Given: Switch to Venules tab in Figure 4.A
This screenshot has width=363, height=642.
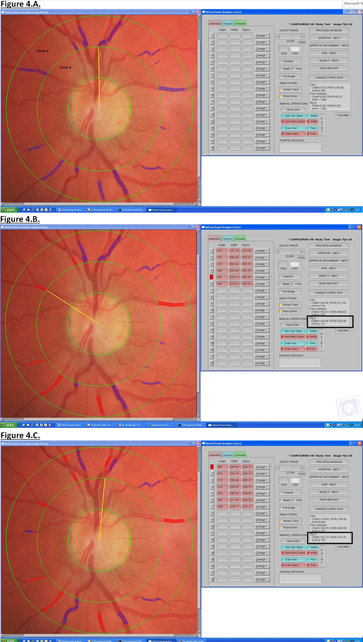Looking at the screenshot, I should tap(228, 24).
